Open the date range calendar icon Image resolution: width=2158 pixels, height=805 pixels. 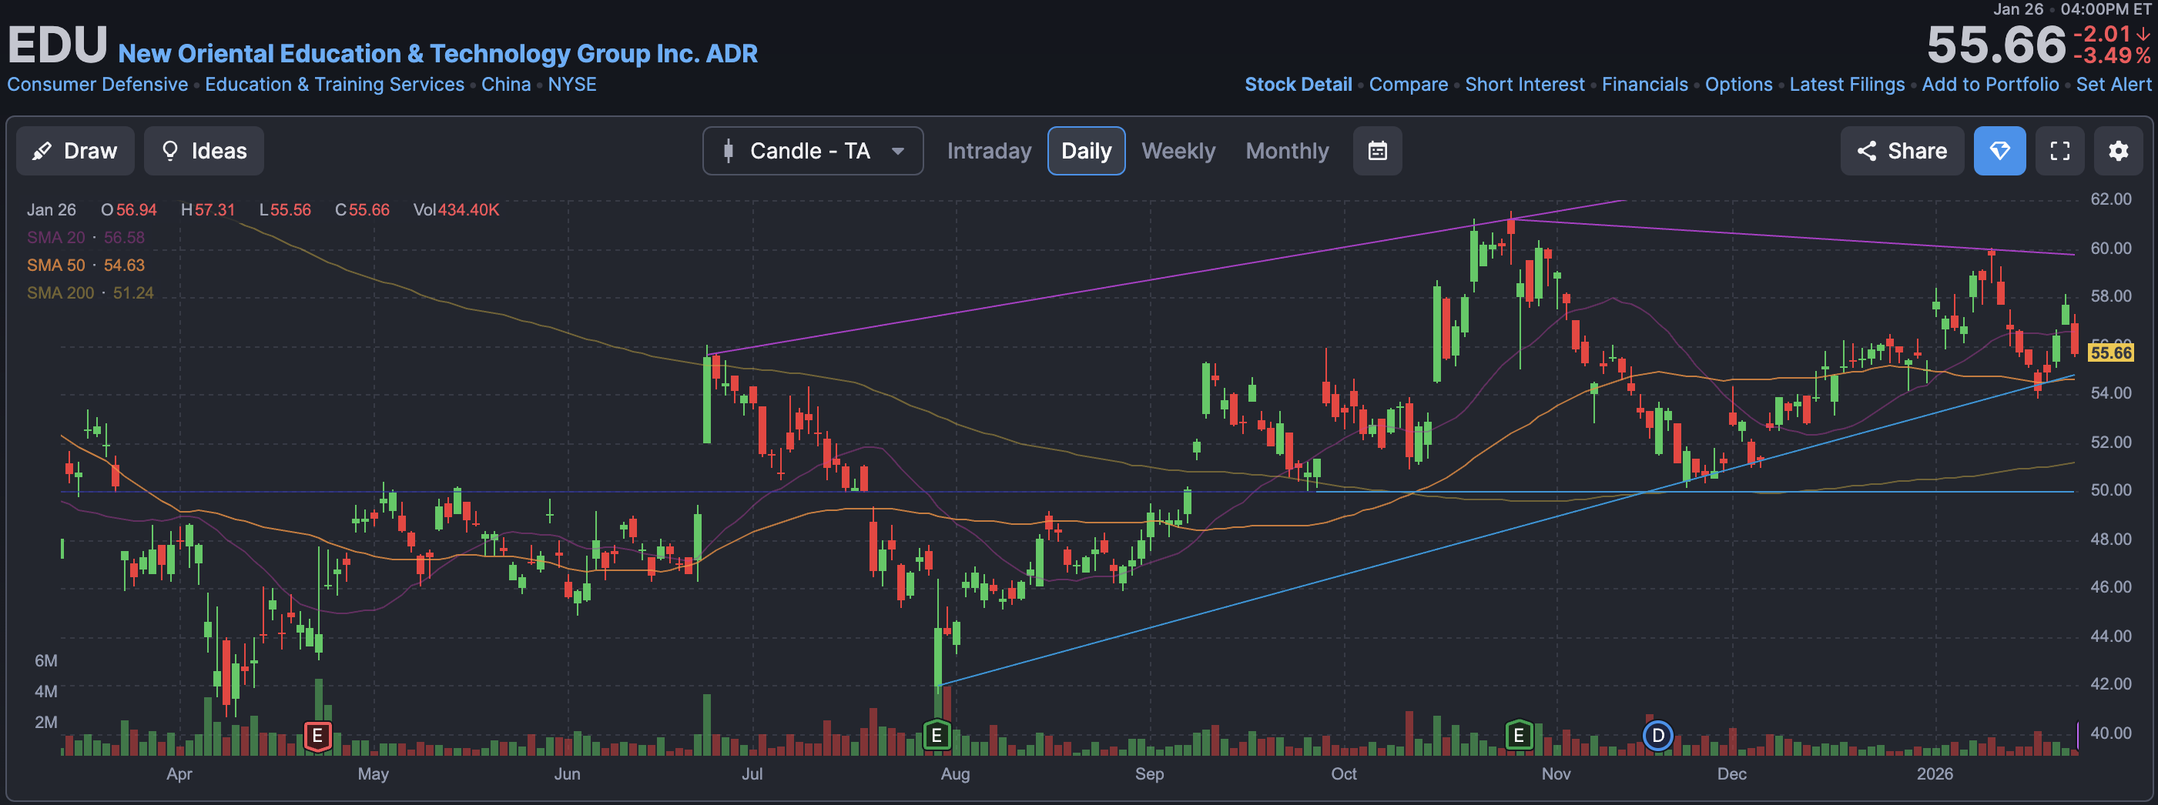coord(1377,151)
